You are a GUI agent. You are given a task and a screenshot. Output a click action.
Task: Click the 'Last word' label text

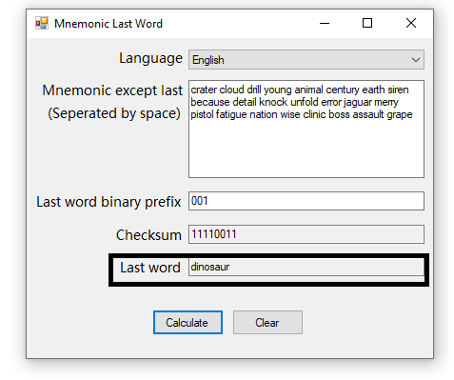click(150, 268)
